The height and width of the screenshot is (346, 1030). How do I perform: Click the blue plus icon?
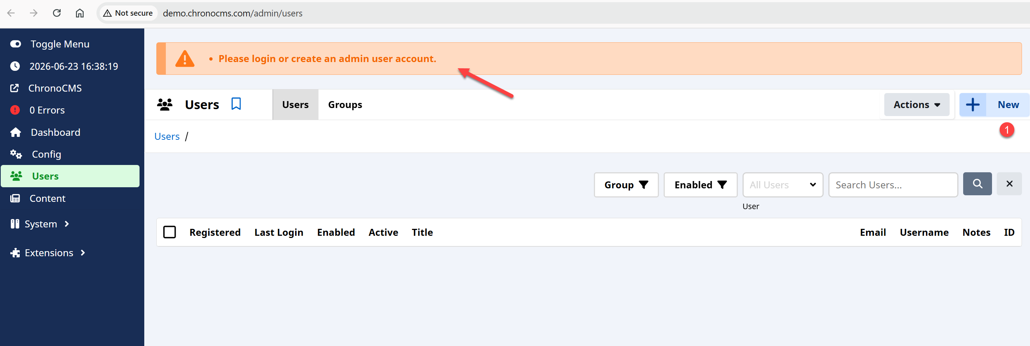(x=972, y=105)
